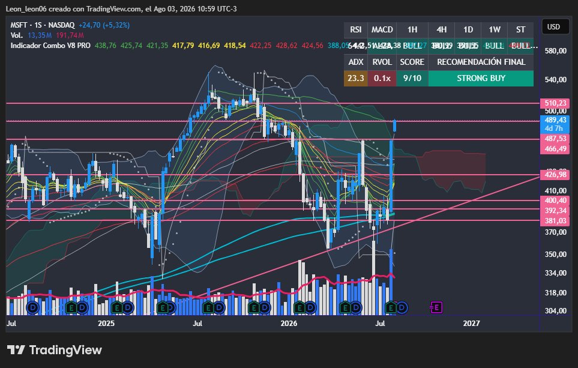Image resolution: width=578 pixels, height=368 pixels.
Task: Click the 0.1x RVOL value cell
Action: pos(382,78)
